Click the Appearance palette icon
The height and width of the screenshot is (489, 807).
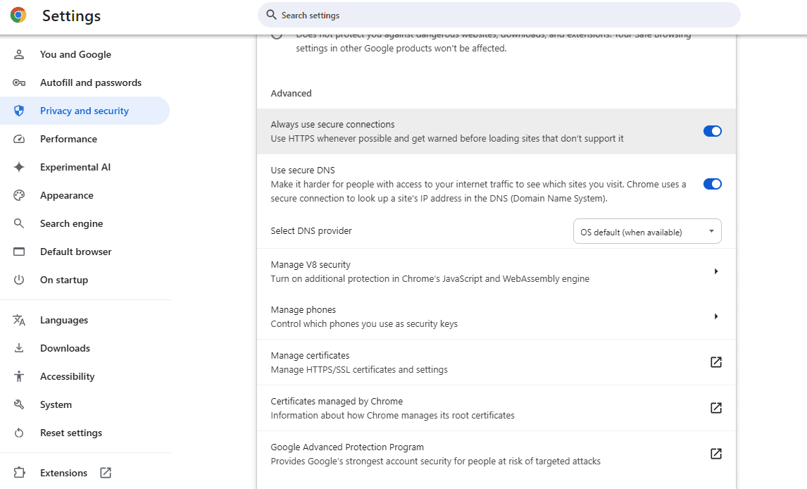point(19,195)
